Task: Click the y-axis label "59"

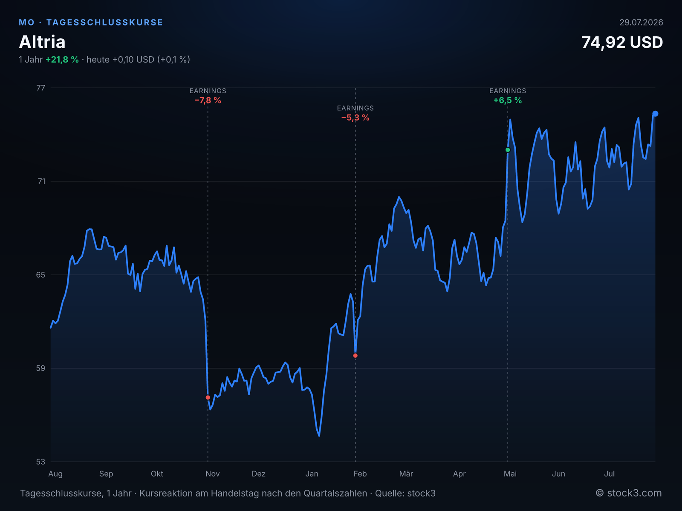Action: pyautogui.click(x=40, y=368)
